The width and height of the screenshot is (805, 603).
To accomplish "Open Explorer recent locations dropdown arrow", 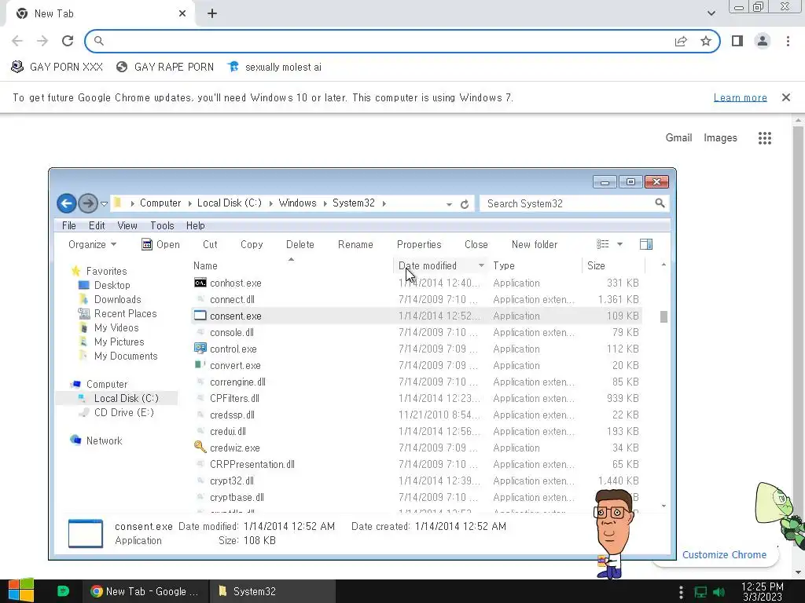I will (105, 204).
